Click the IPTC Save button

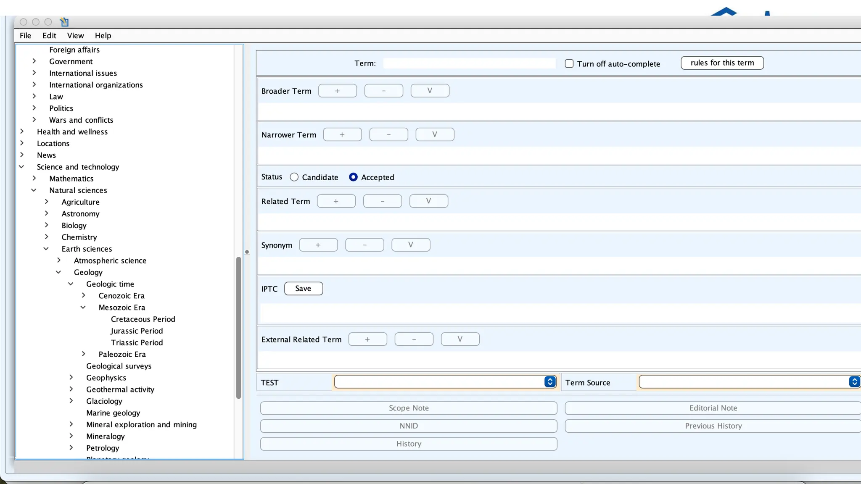coord(303,289)
